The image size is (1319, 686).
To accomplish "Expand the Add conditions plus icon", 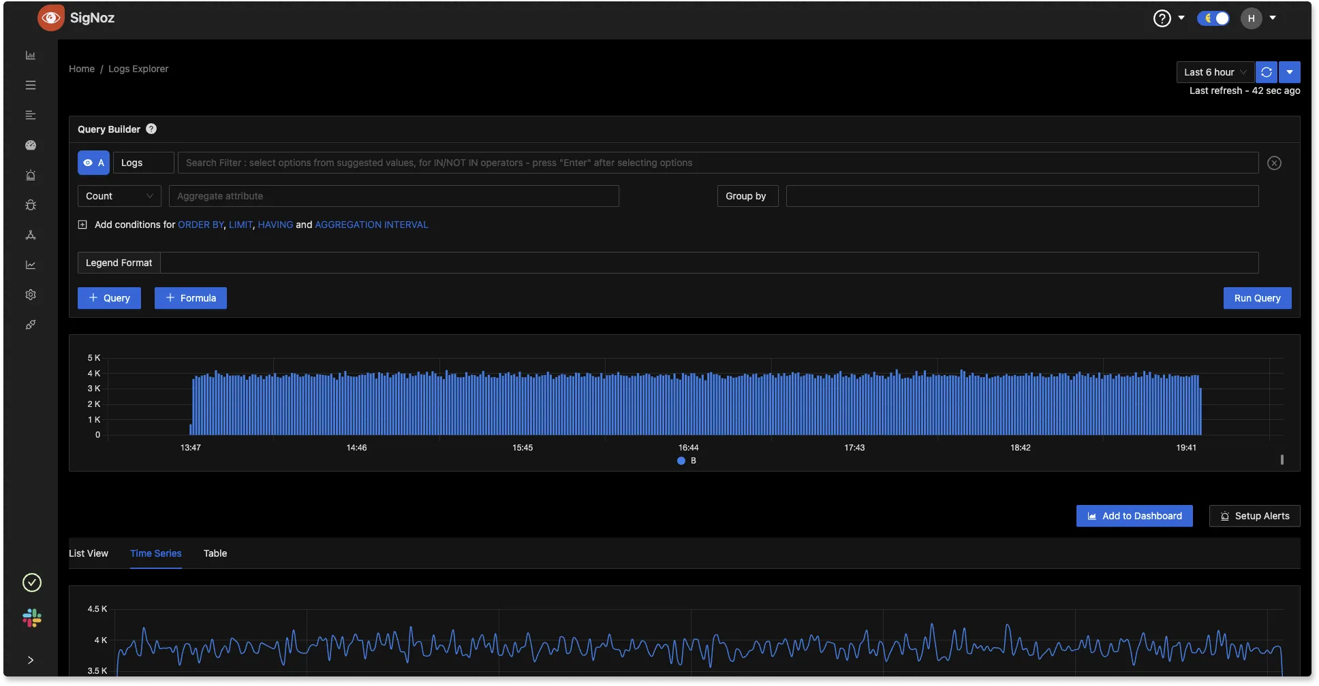I will pyautogui.click(x=82, y=225).
